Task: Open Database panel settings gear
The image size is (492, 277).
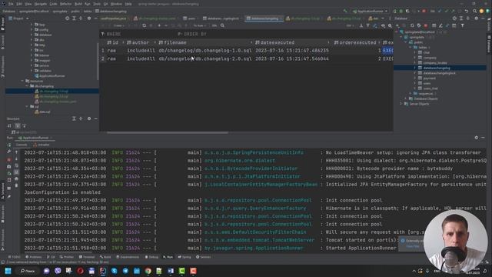Action: click(477, 18)
